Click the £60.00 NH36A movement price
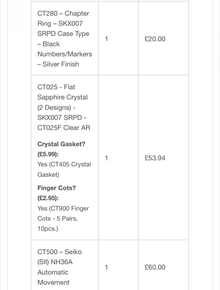This screenshot has width=220, height=290. point(155,267)
